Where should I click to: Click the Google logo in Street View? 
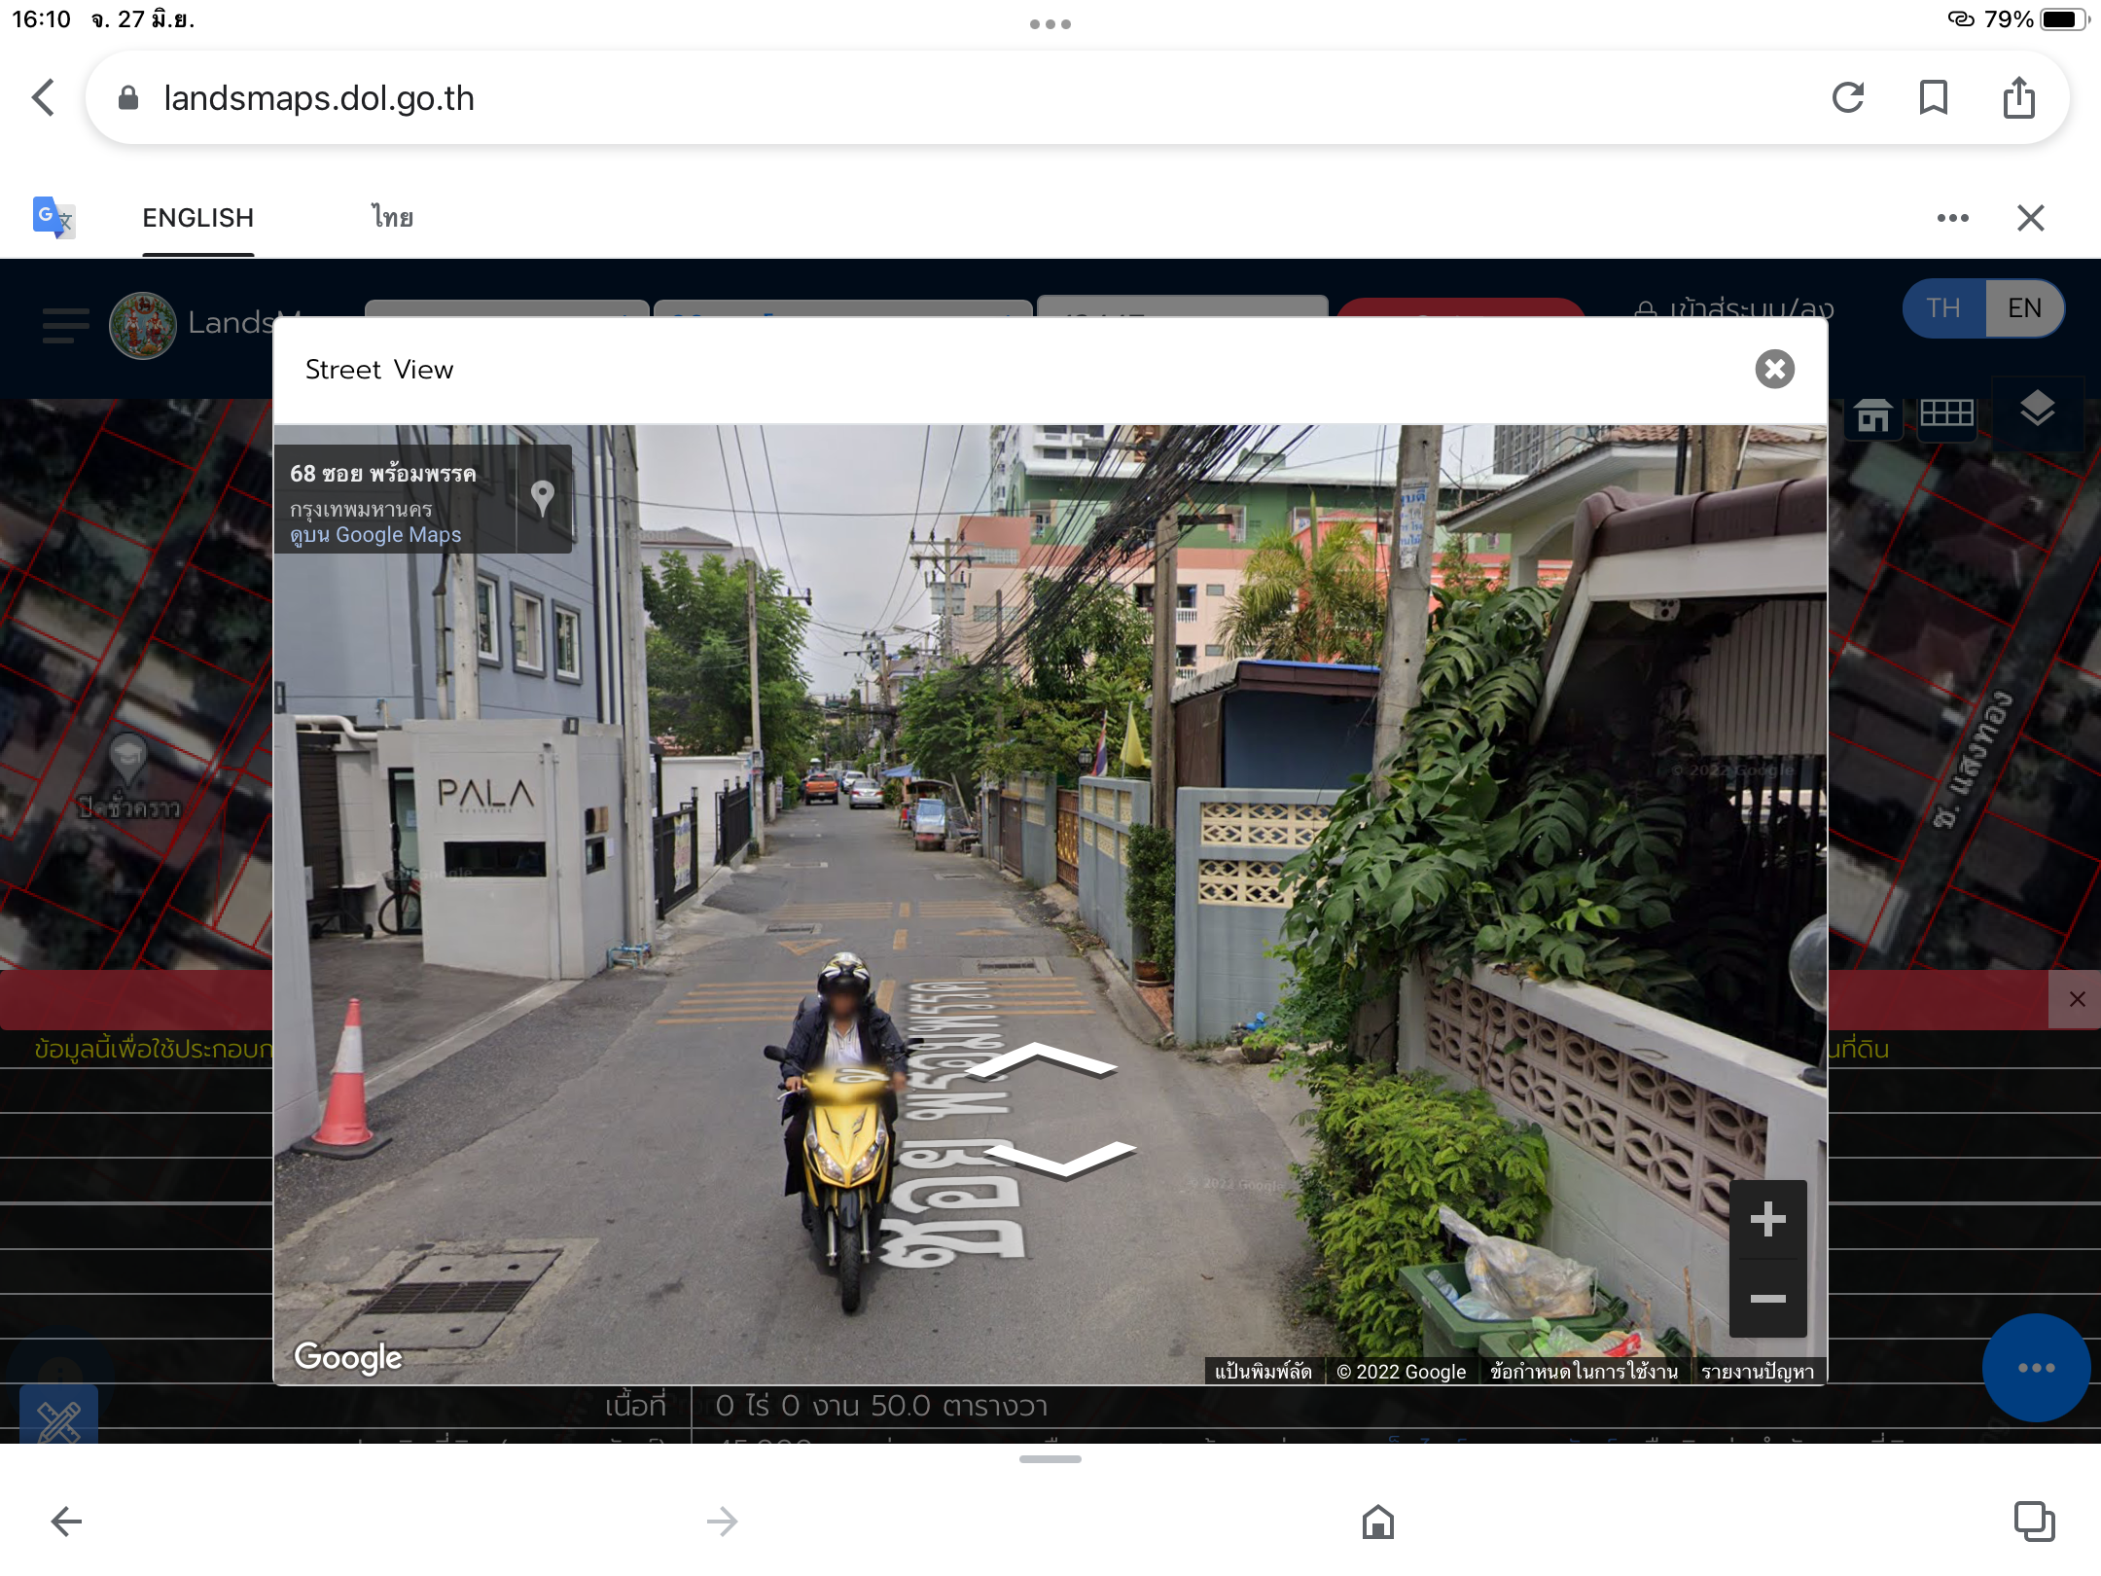(348, 1357)
